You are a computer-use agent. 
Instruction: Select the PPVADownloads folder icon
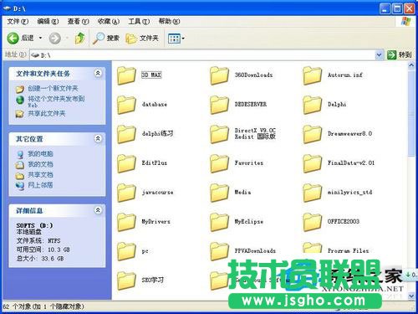(219, 251)
